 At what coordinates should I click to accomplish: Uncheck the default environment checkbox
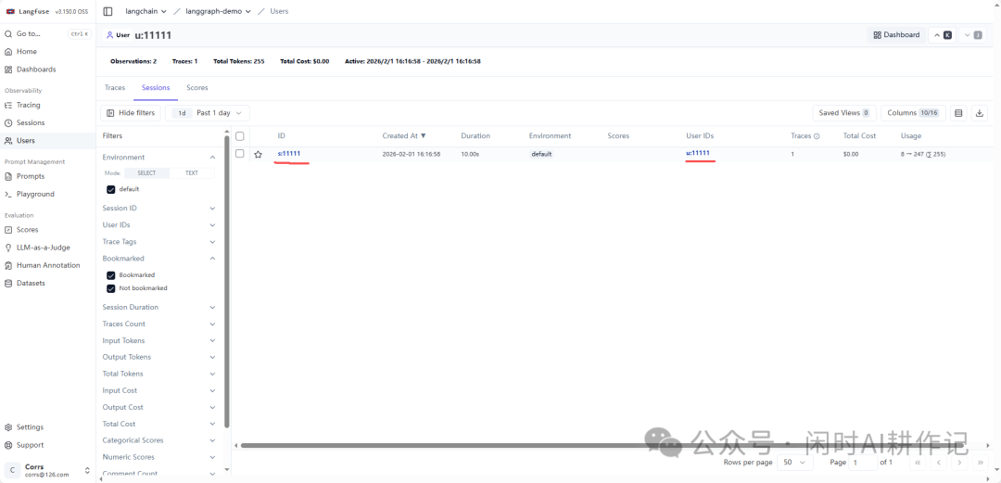click(x=111, y=190)
